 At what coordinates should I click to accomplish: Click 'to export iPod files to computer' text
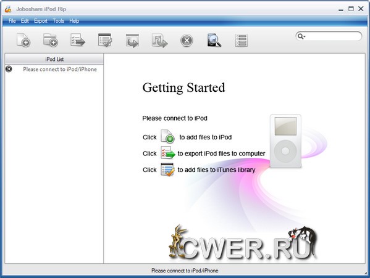pos(221,153)
